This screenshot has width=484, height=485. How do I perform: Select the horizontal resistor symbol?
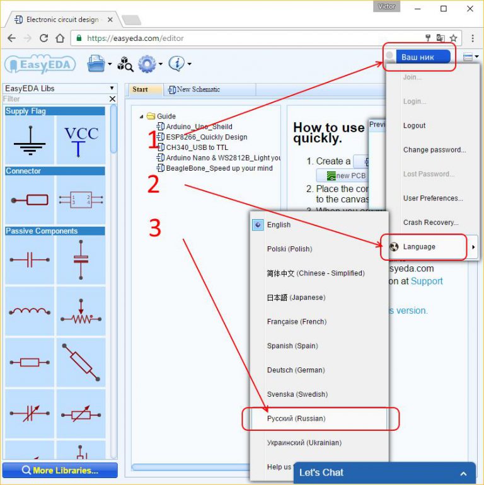[30, 362]
